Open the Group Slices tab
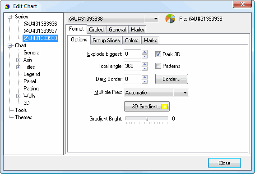This screenshot has height=174, width=255. click(x=106, y=40)
